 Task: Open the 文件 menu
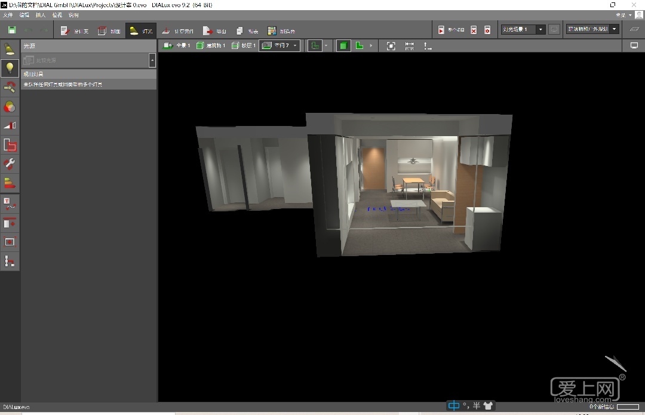point(8,15)
